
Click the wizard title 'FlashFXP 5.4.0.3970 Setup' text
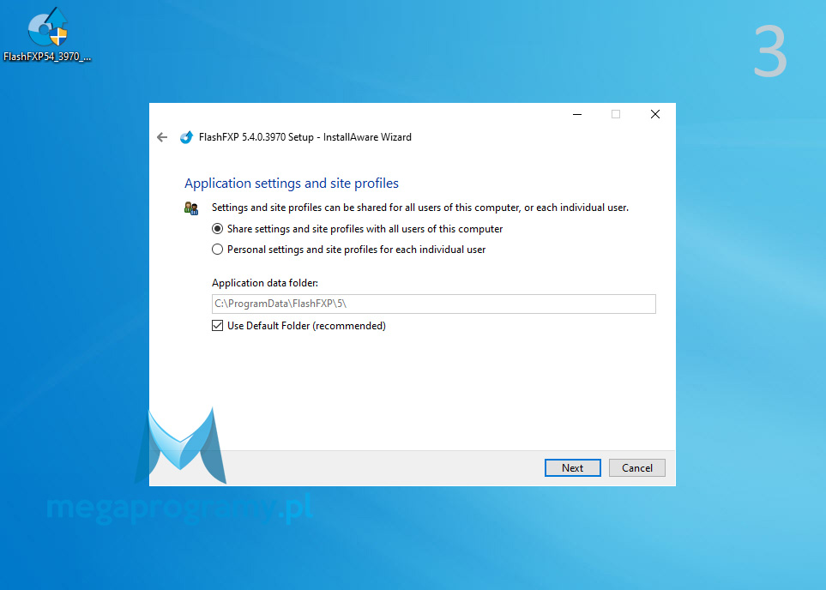[256, 137]
